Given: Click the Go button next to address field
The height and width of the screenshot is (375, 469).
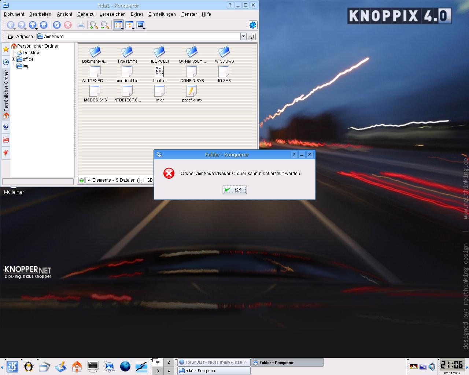Looking at the screenshot, I should (x=252, y=37).
